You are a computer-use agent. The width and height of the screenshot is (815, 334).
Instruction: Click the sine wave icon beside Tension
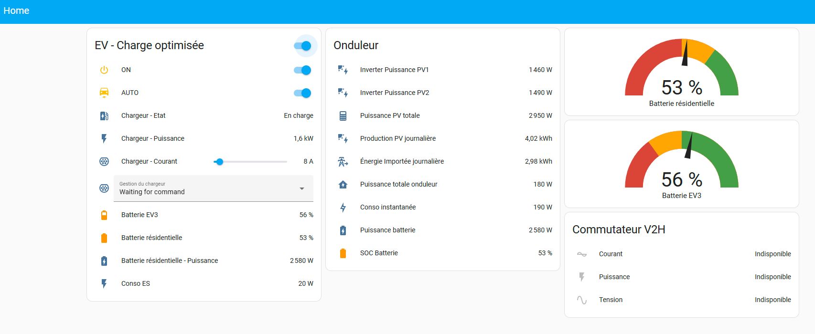tap(582, 300)
